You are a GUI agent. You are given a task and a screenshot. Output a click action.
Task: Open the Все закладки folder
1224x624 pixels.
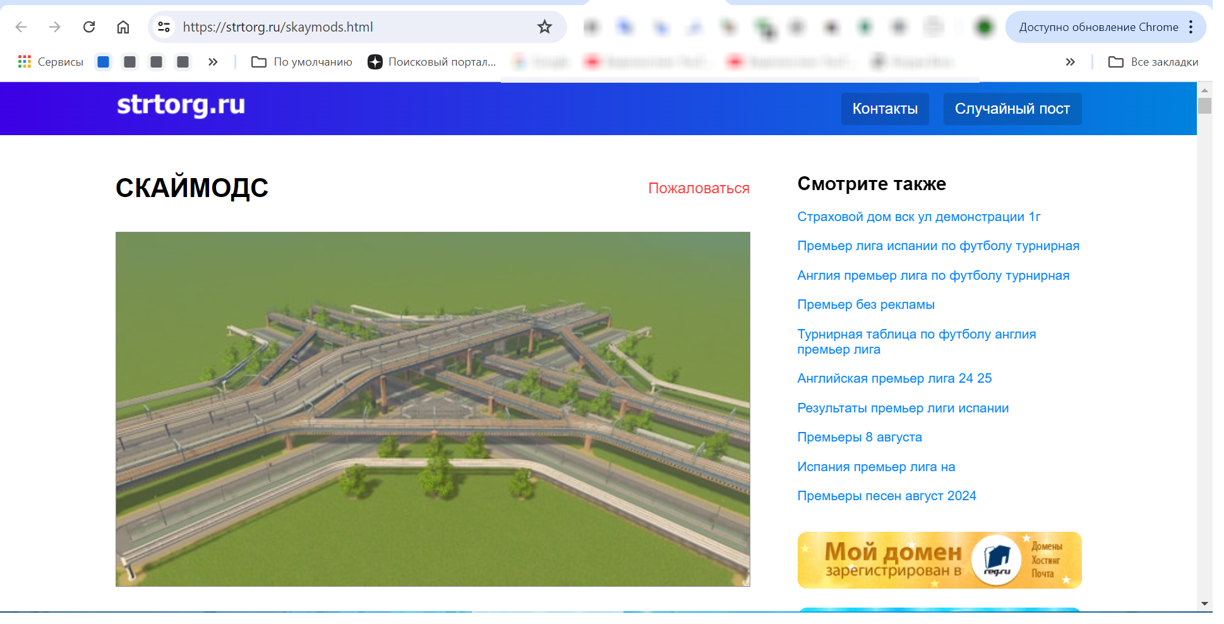pos(1153,62)
